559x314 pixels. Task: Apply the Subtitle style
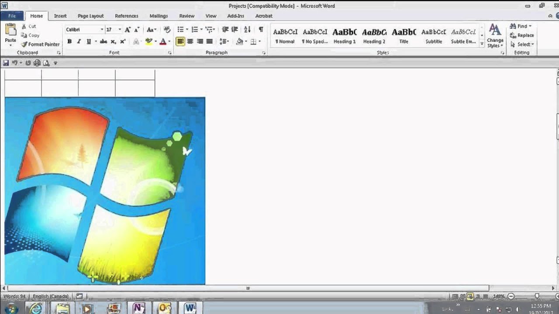pyautogui.click(x=434, y=36)
